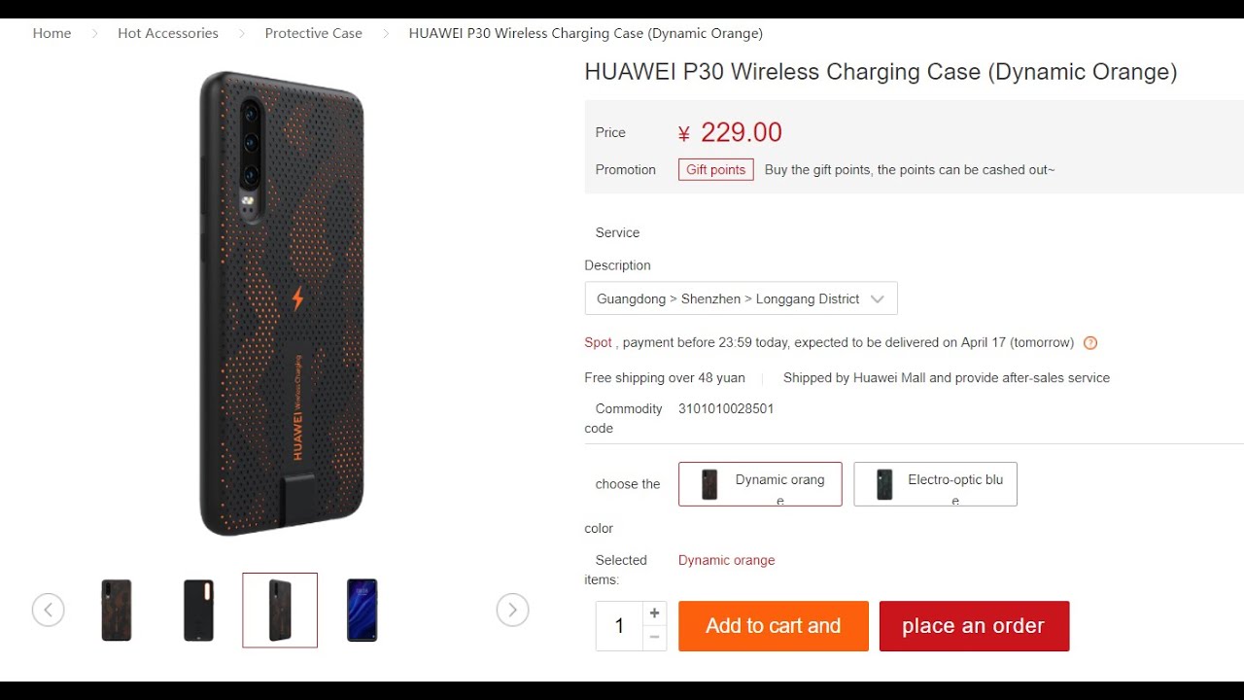
Task: Click the next thumbnails arrow icon
Action: (x=512, y=611)
